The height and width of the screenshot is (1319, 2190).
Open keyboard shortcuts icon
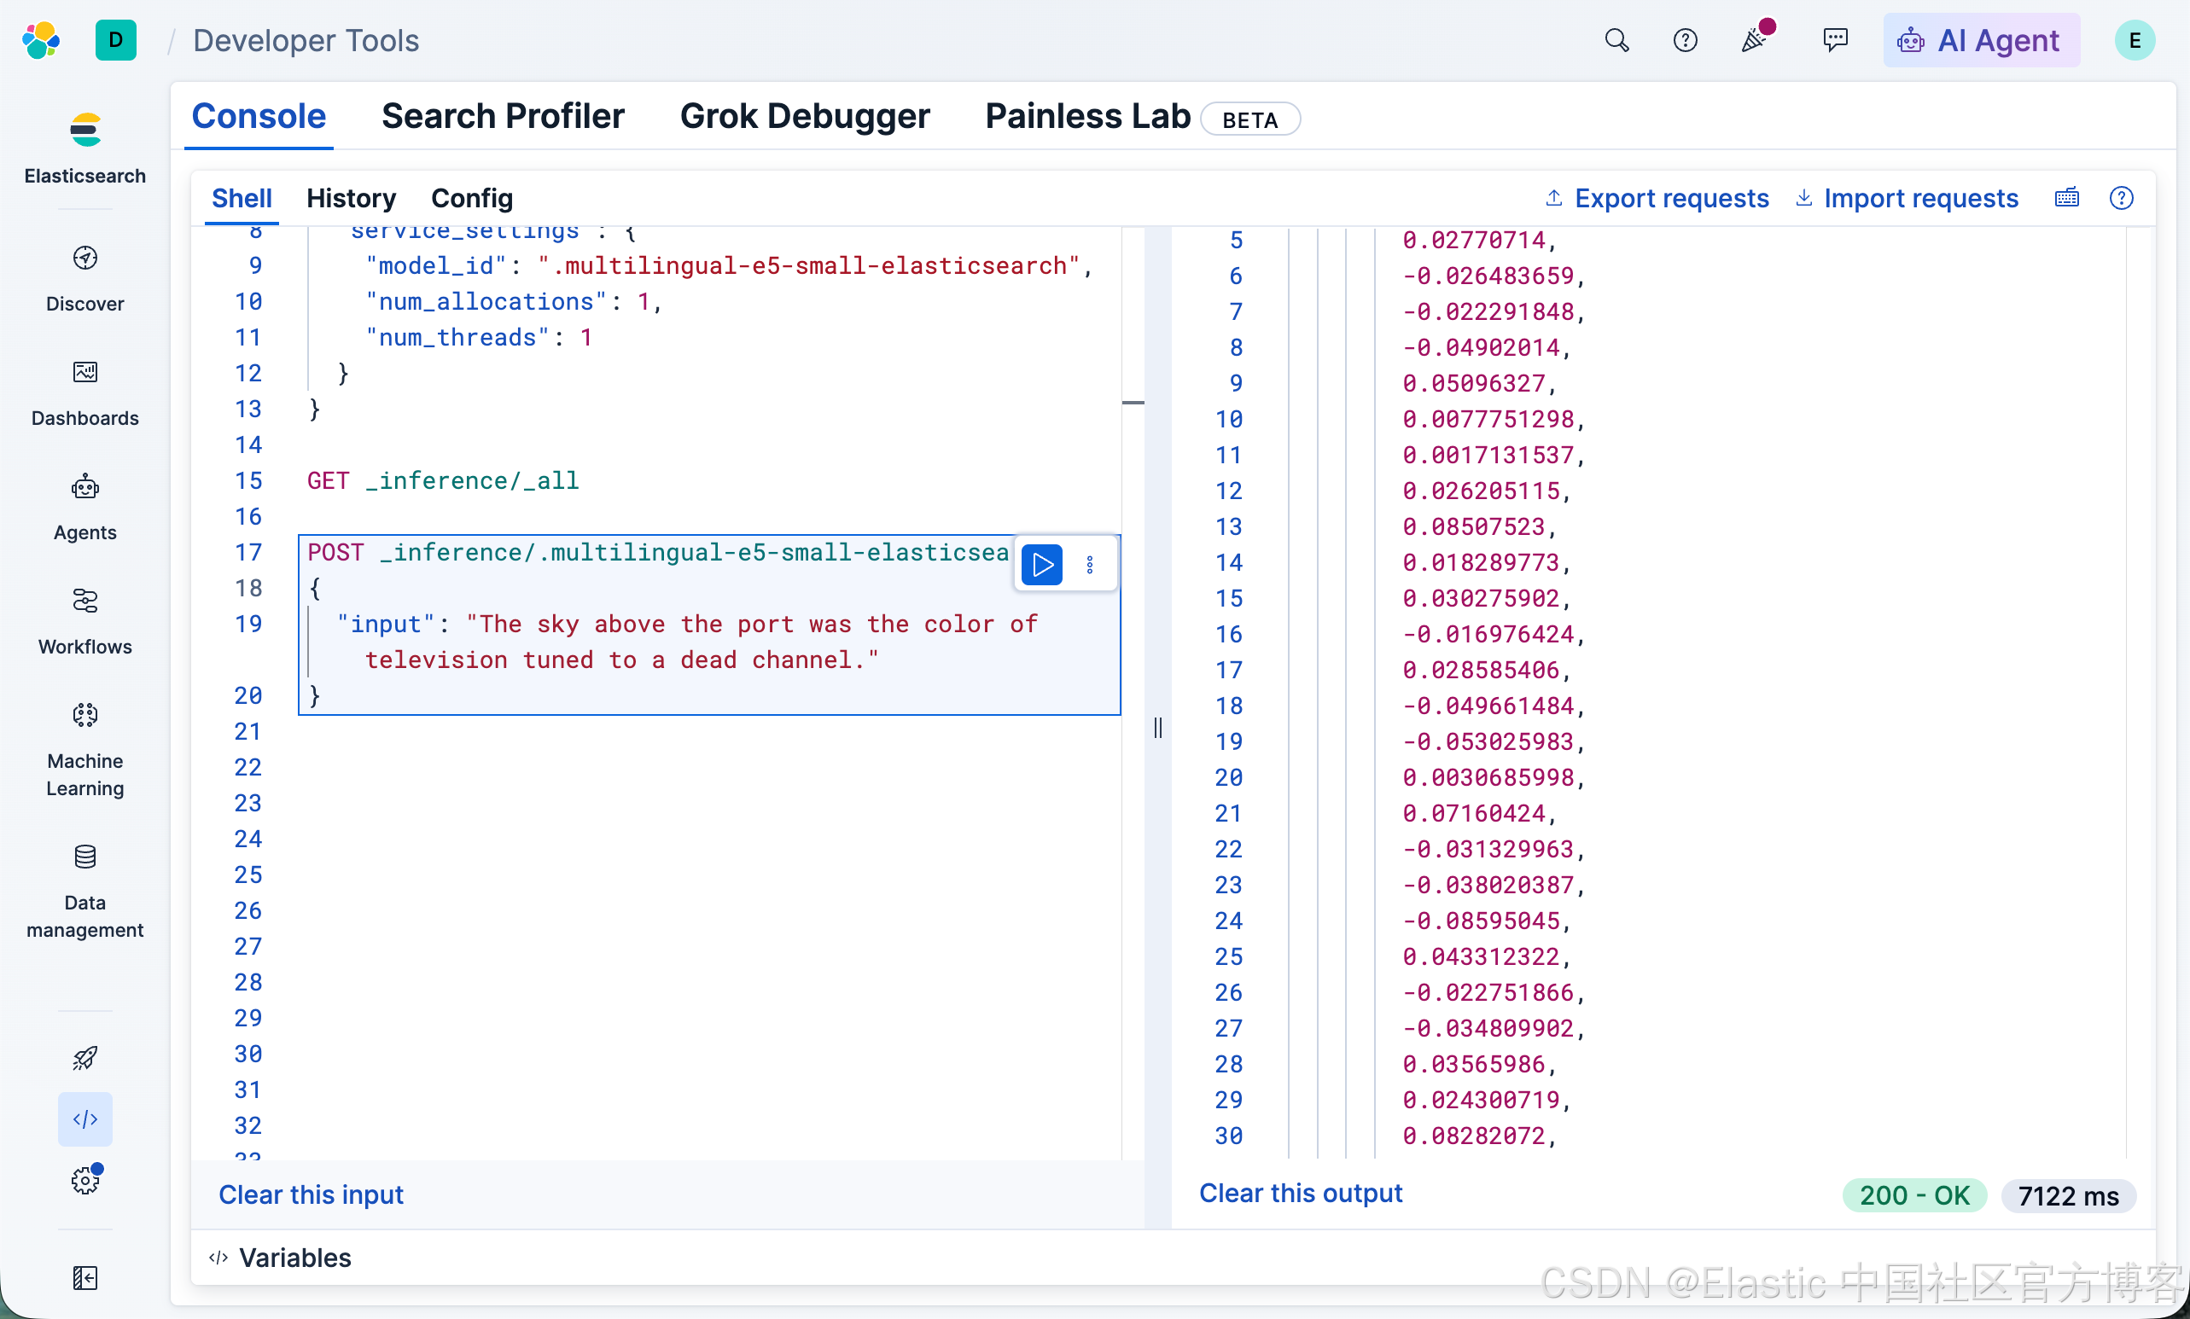(x=2067, y=198)
